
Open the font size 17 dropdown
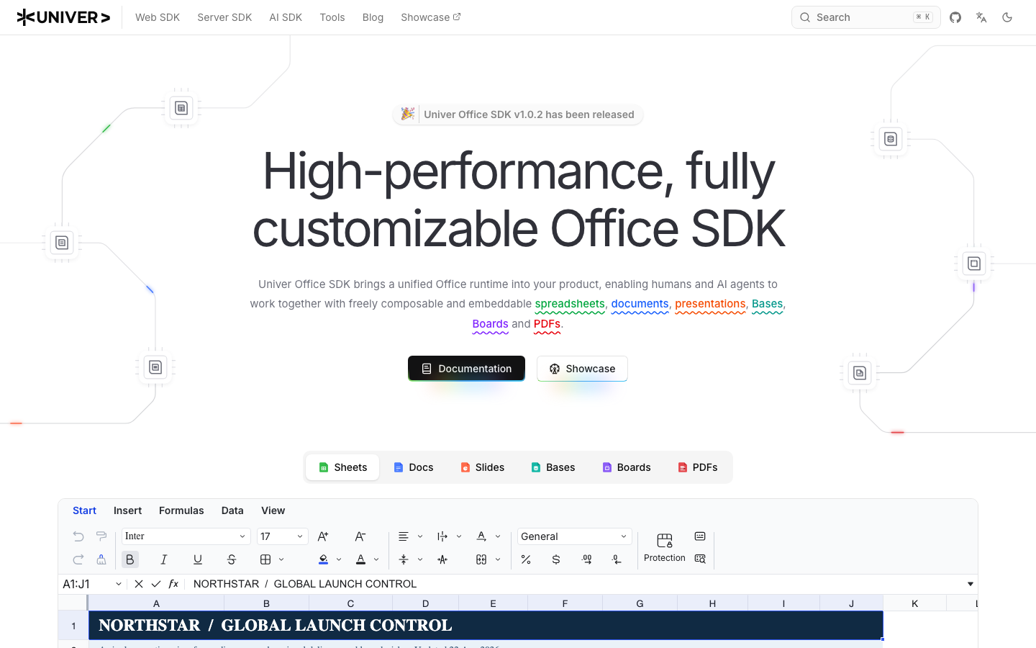tap(282, 536)
